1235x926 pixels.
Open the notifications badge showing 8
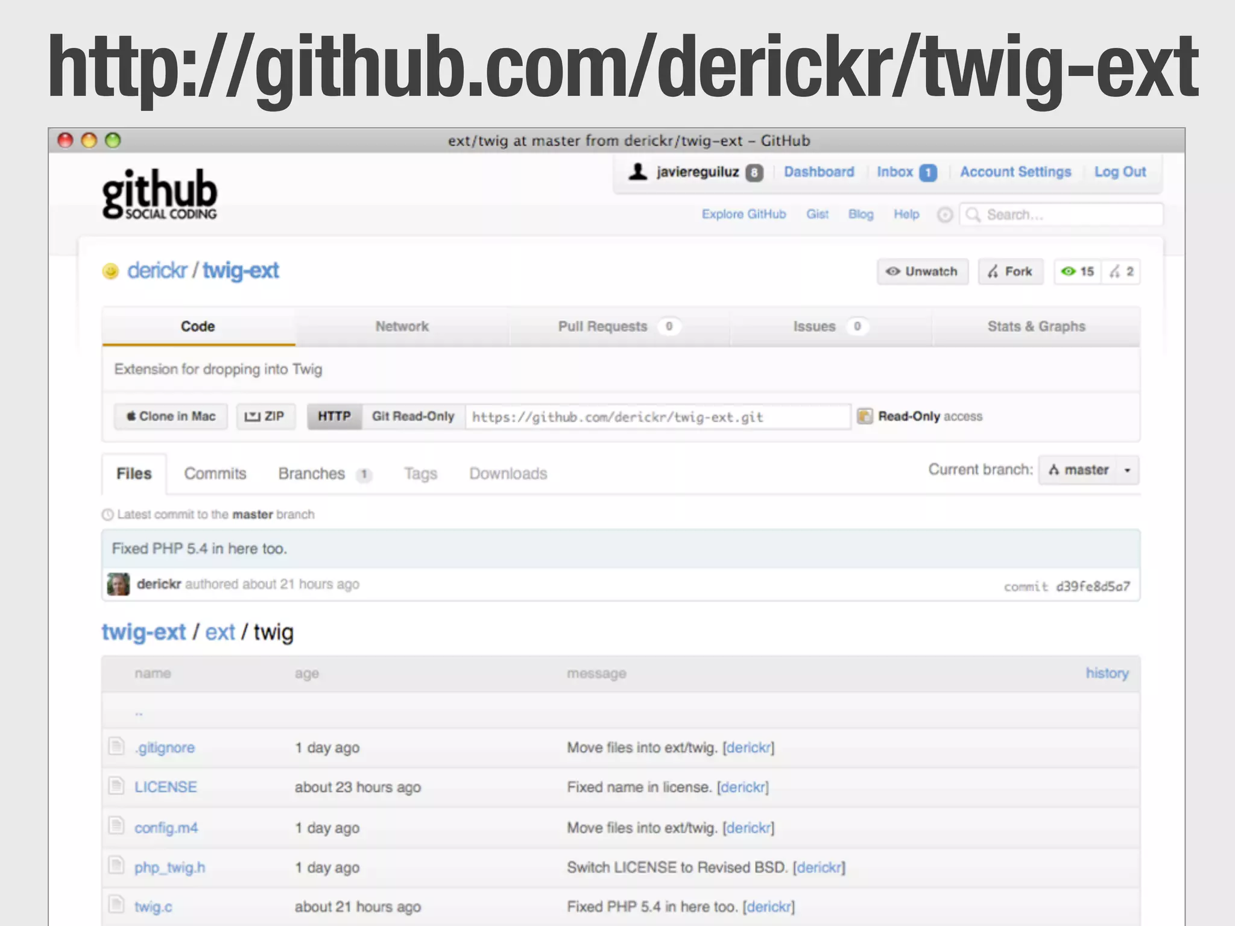[x=754, y=173]
